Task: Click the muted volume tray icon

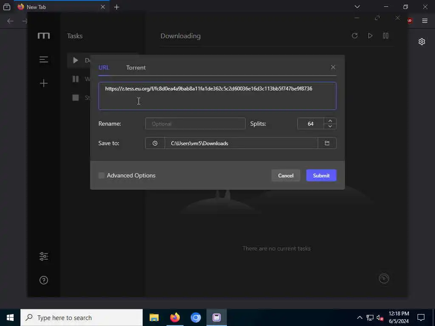Action: pyautogui.click(x=380, y=318)
